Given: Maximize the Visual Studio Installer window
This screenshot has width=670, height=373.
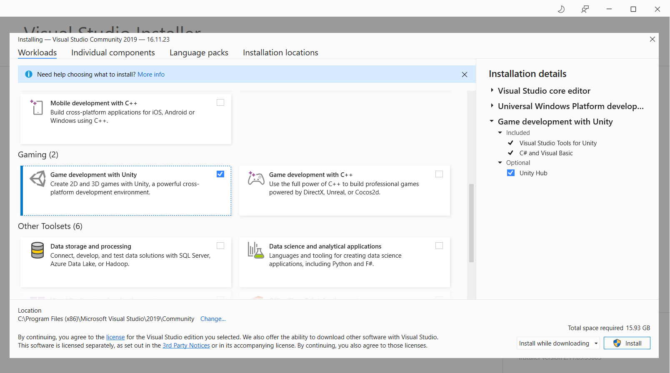Looking at the screenshot, I should [633, 9].
